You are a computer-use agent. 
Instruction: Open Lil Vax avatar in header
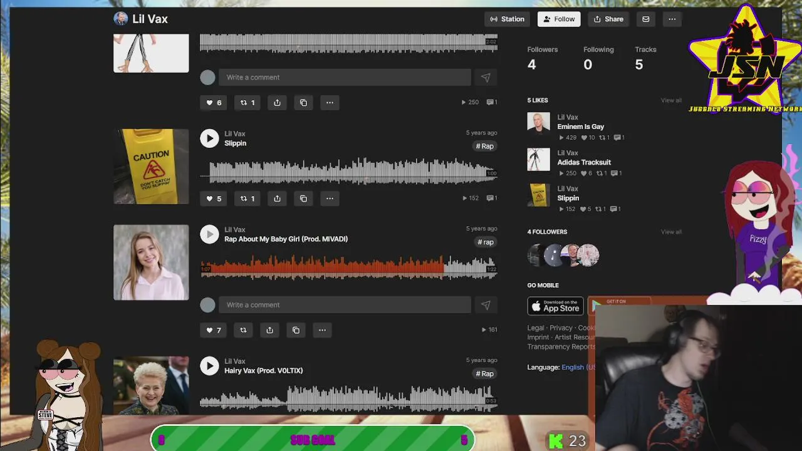[120, 19]
